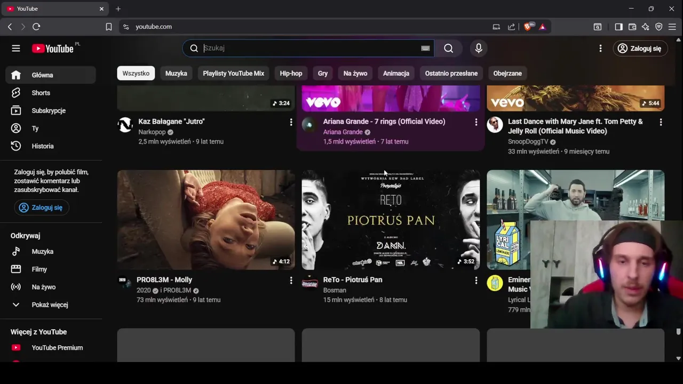The image size is (683, 384).
Task: Select Playlisty YouTube Mix chip
Action: (234, 74)
